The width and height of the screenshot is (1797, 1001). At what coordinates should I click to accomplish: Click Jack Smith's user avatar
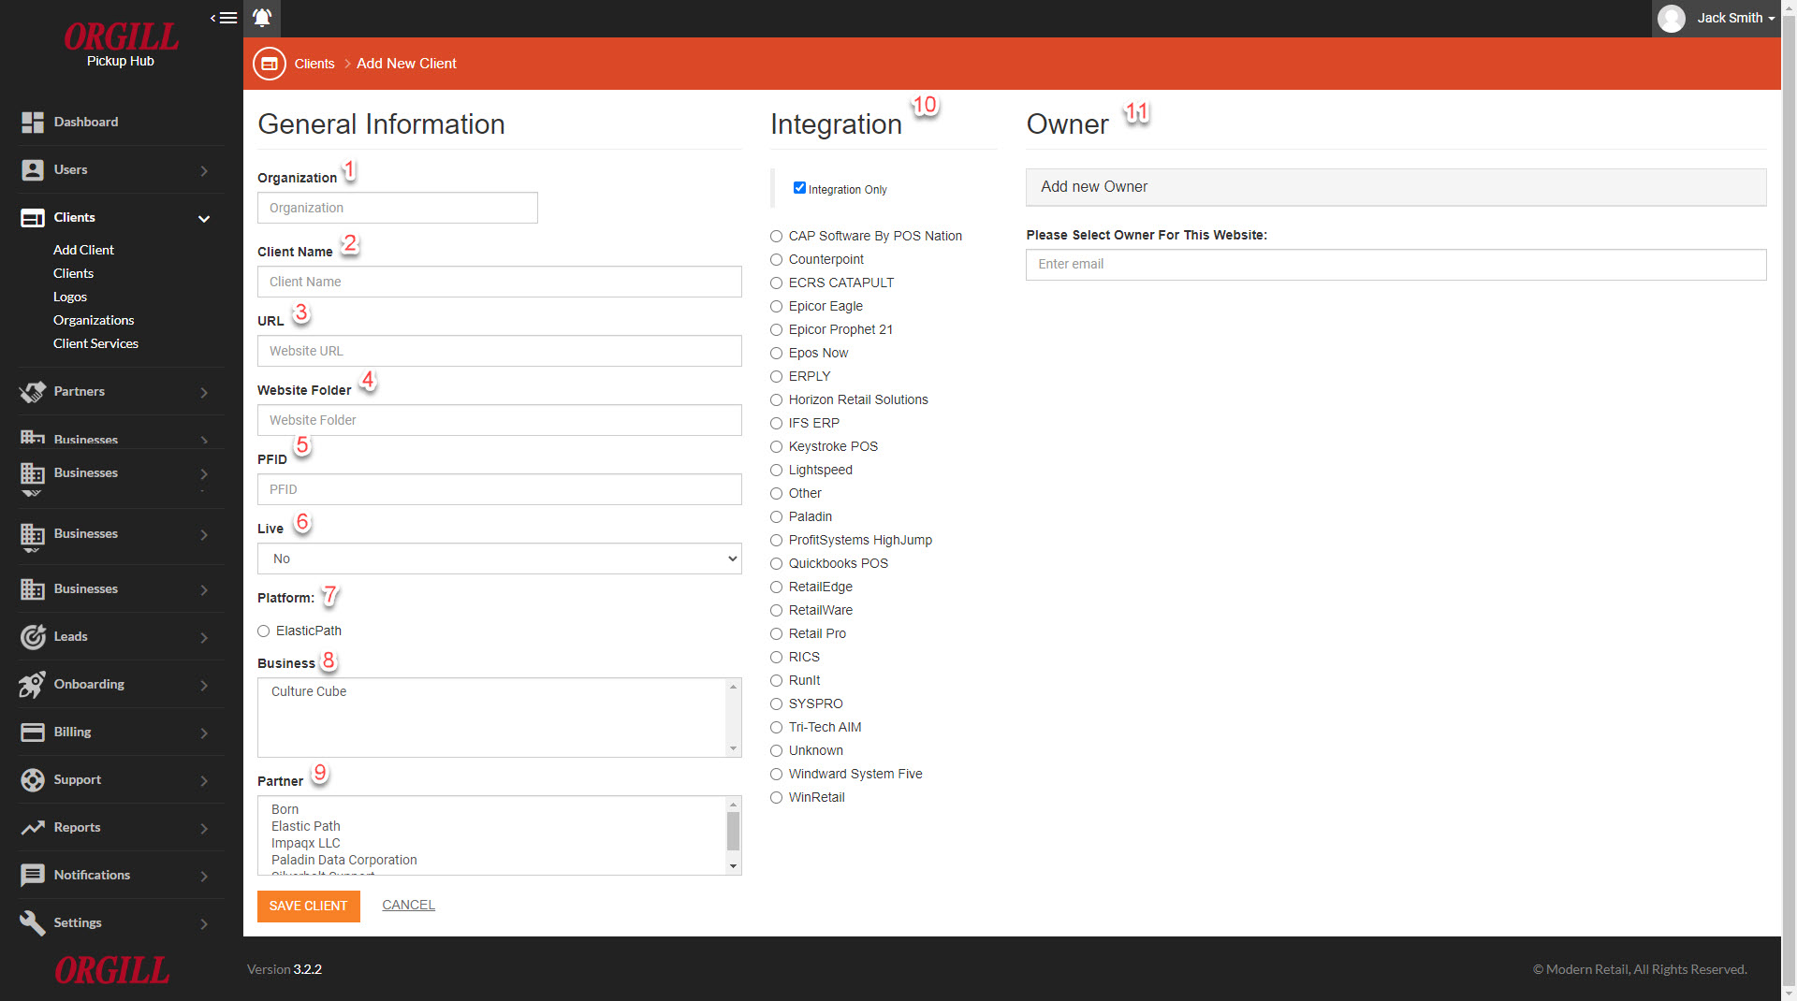(1672, 18)
